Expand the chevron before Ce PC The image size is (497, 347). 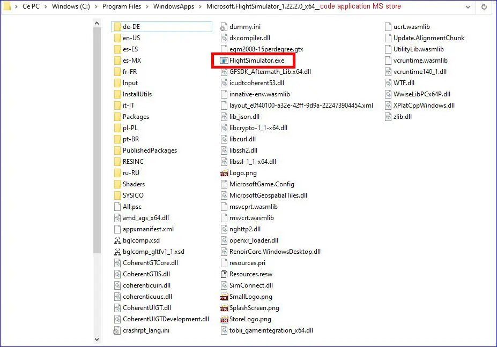coord(16,6)
